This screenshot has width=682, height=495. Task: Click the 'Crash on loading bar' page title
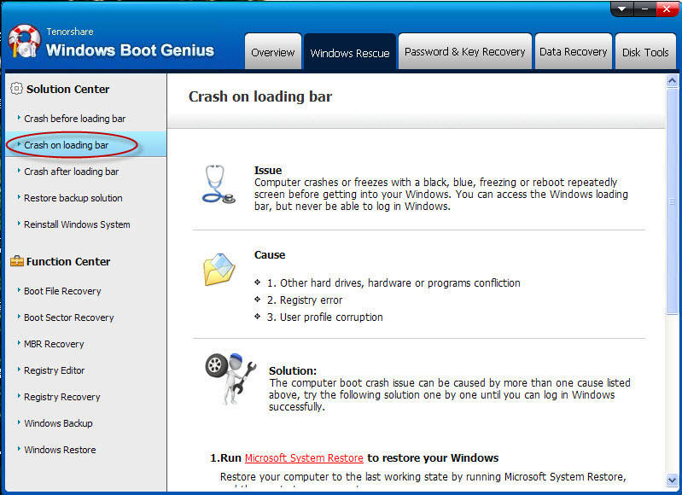click(260, 96)
